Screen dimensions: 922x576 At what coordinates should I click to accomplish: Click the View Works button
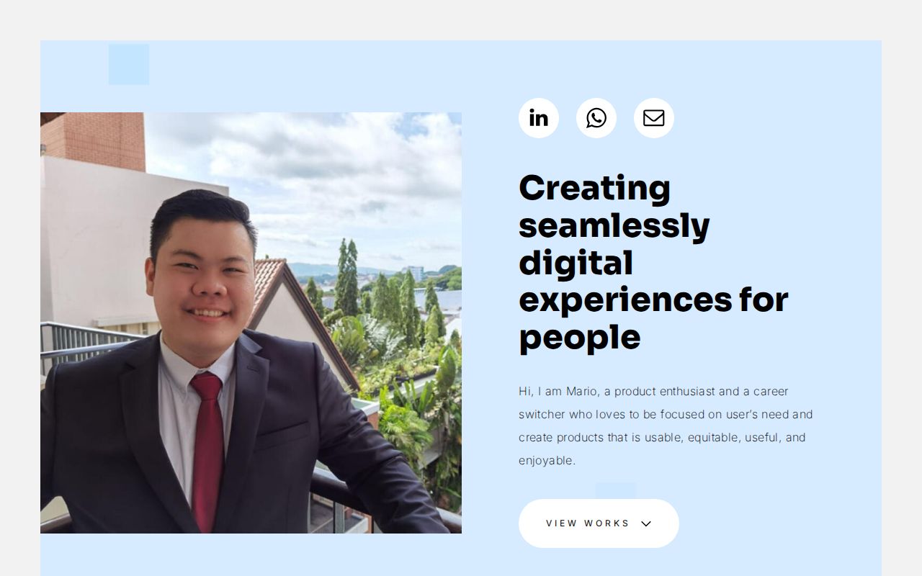(599, 523)
